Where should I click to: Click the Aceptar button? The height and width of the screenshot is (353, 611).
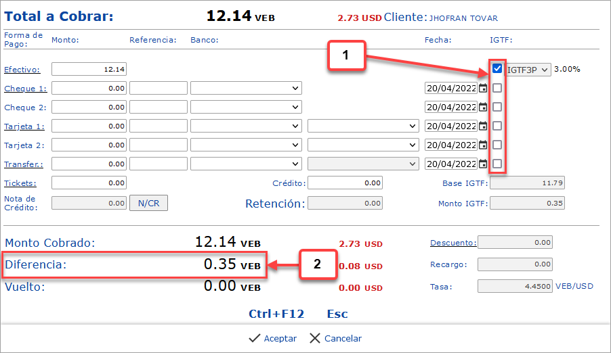[273, 338]
